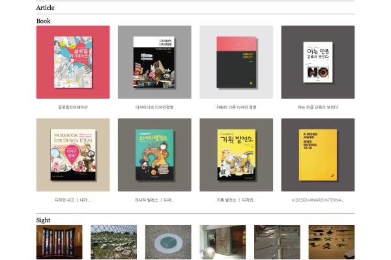Select the dark objects on beige Sight photo

coord(331,242)
